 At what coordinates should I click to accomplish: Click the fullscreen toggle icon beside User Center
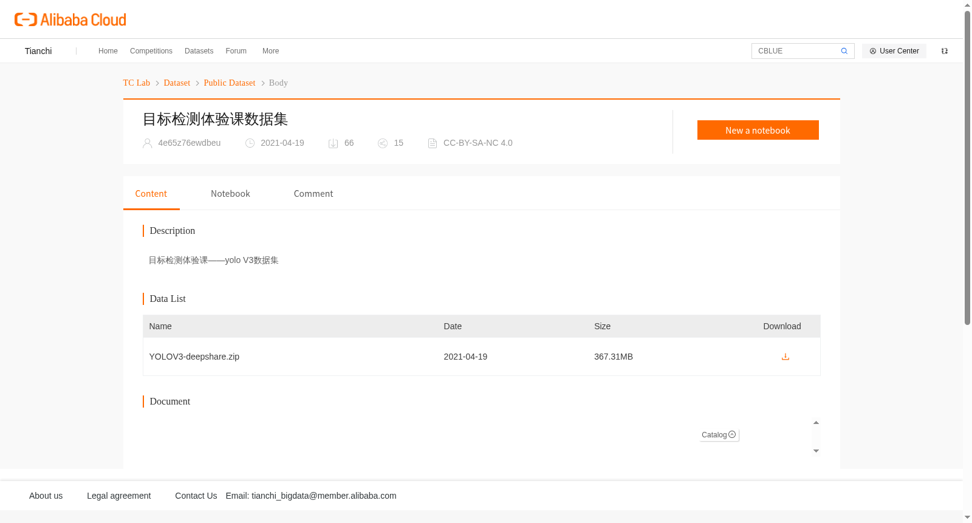click(945, 51)
